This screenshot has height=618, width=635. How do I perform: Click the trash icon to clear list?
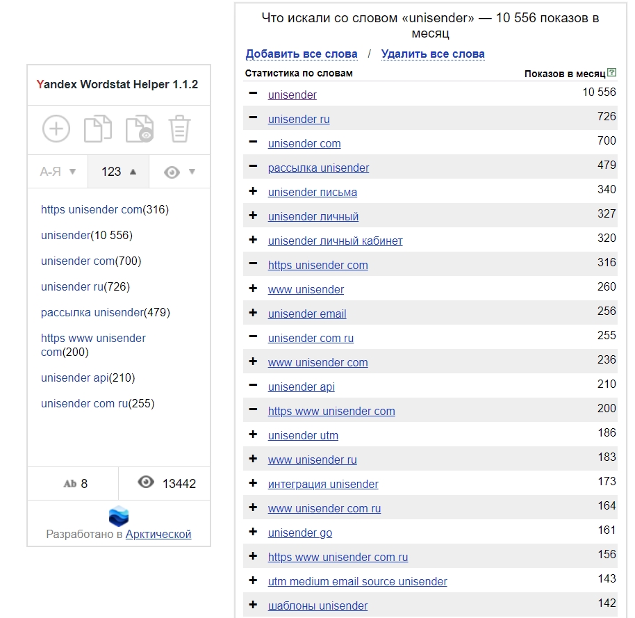click(179, 129)
